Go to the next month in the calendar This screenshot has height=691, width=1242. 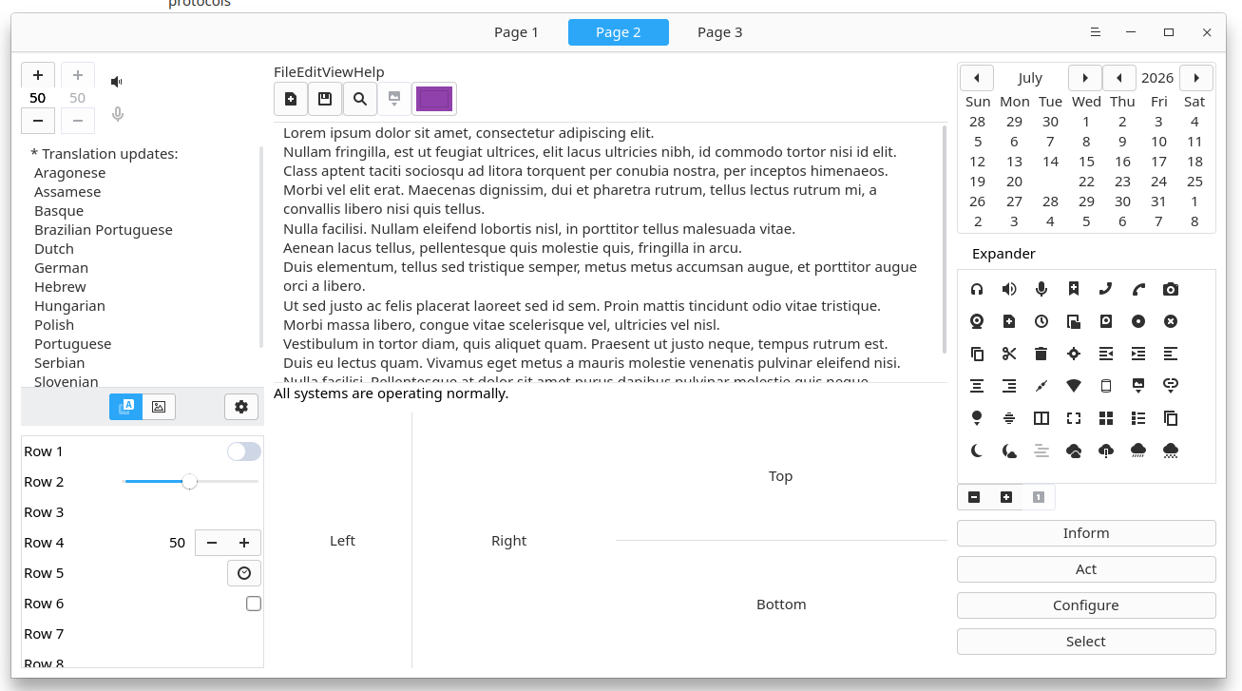(x=1085, y=78)
